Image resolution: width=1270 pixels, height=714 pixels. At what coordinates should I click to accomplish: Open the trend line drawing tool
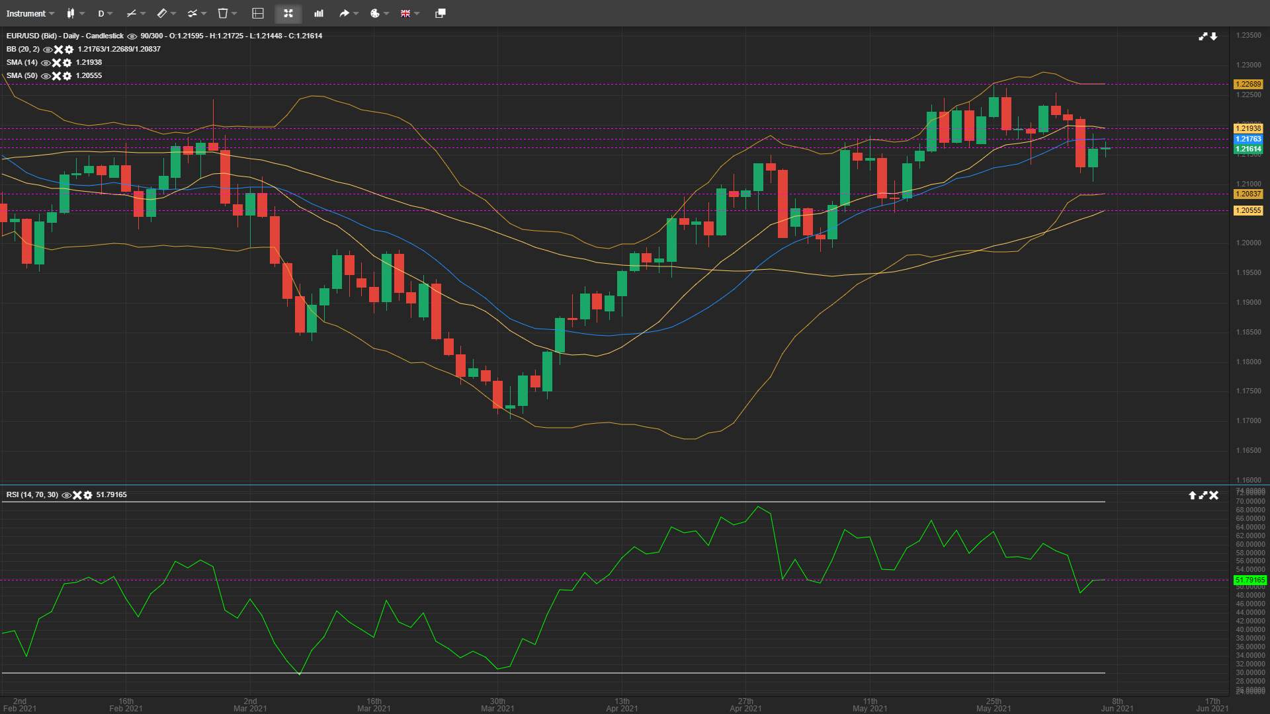[x=135, y=13]
